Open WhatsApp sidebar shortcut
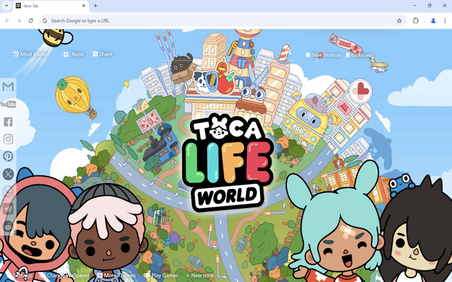This screenshot has width=452, height=282. click(8, 191)
